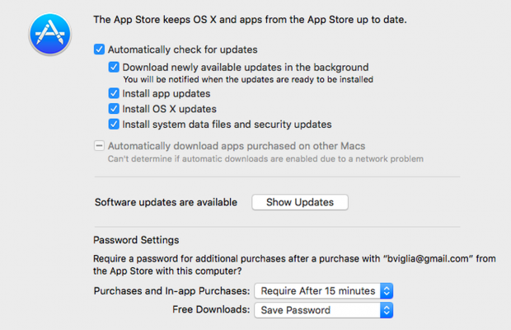The image size is (511, 330).
Task: Disable Download newly available updates in background
Action: 115,67
